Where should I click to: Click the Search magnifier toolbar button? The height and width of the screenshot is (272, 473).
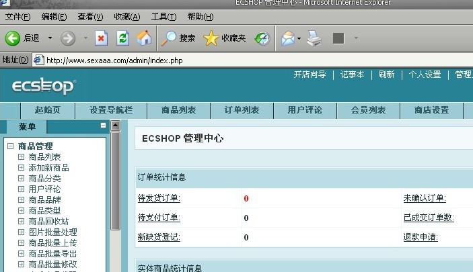pos(178,38)
